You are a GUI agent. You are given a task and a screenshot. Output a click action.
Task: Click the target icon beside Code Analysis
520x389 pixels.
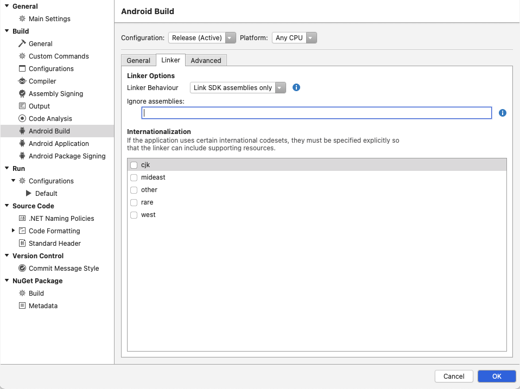tap(22, 118)
